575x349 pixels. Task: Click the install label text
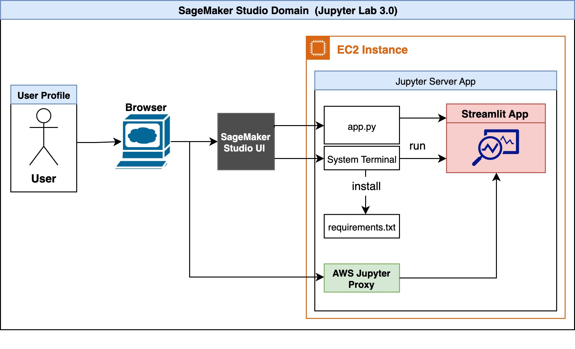point(365,186)
